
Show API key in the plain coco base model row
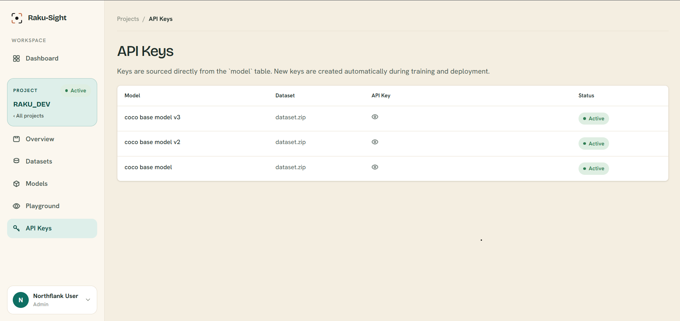pyautogui.click(x=375, y=167)
